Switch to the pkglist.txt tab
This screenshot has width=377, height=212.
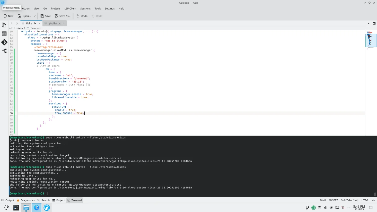55,23
